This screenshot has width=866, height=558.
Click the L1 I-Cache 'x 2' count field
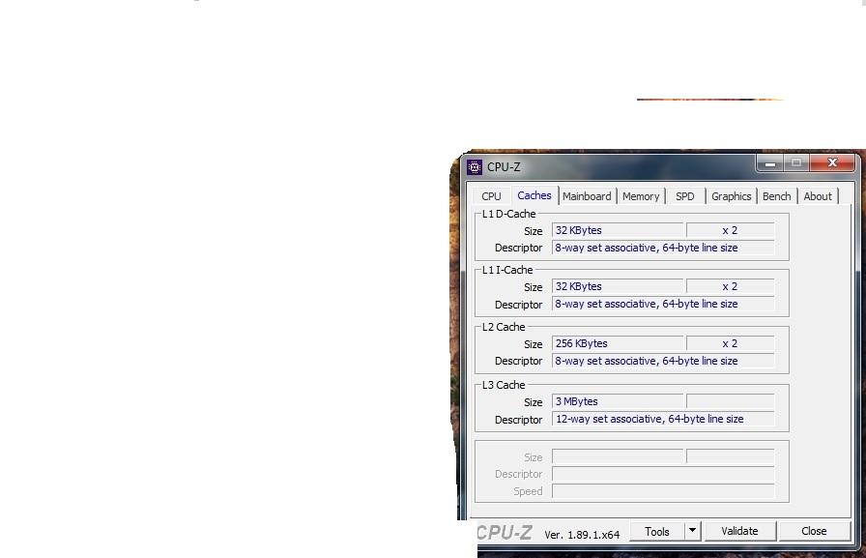(x=730, y=286)
